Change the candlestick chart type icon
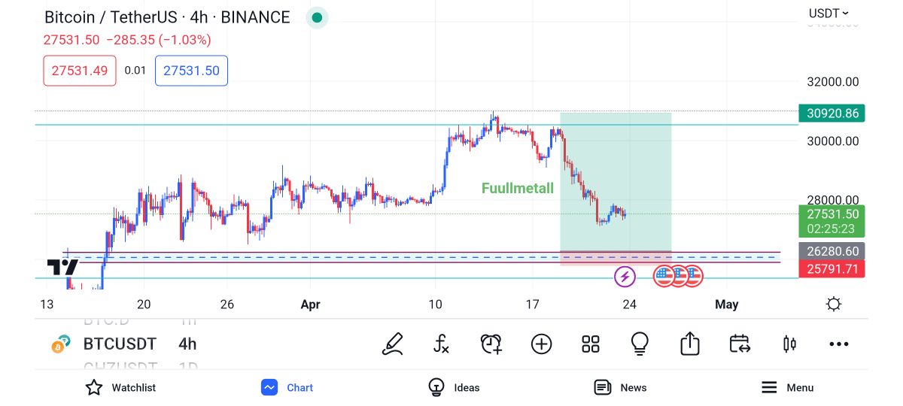The width and height of the screenshot is (903, 406). tap(789, 344)
